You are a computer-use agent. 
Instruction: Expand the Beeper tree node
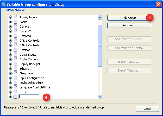pyautogui.click(x=11, y=22)
